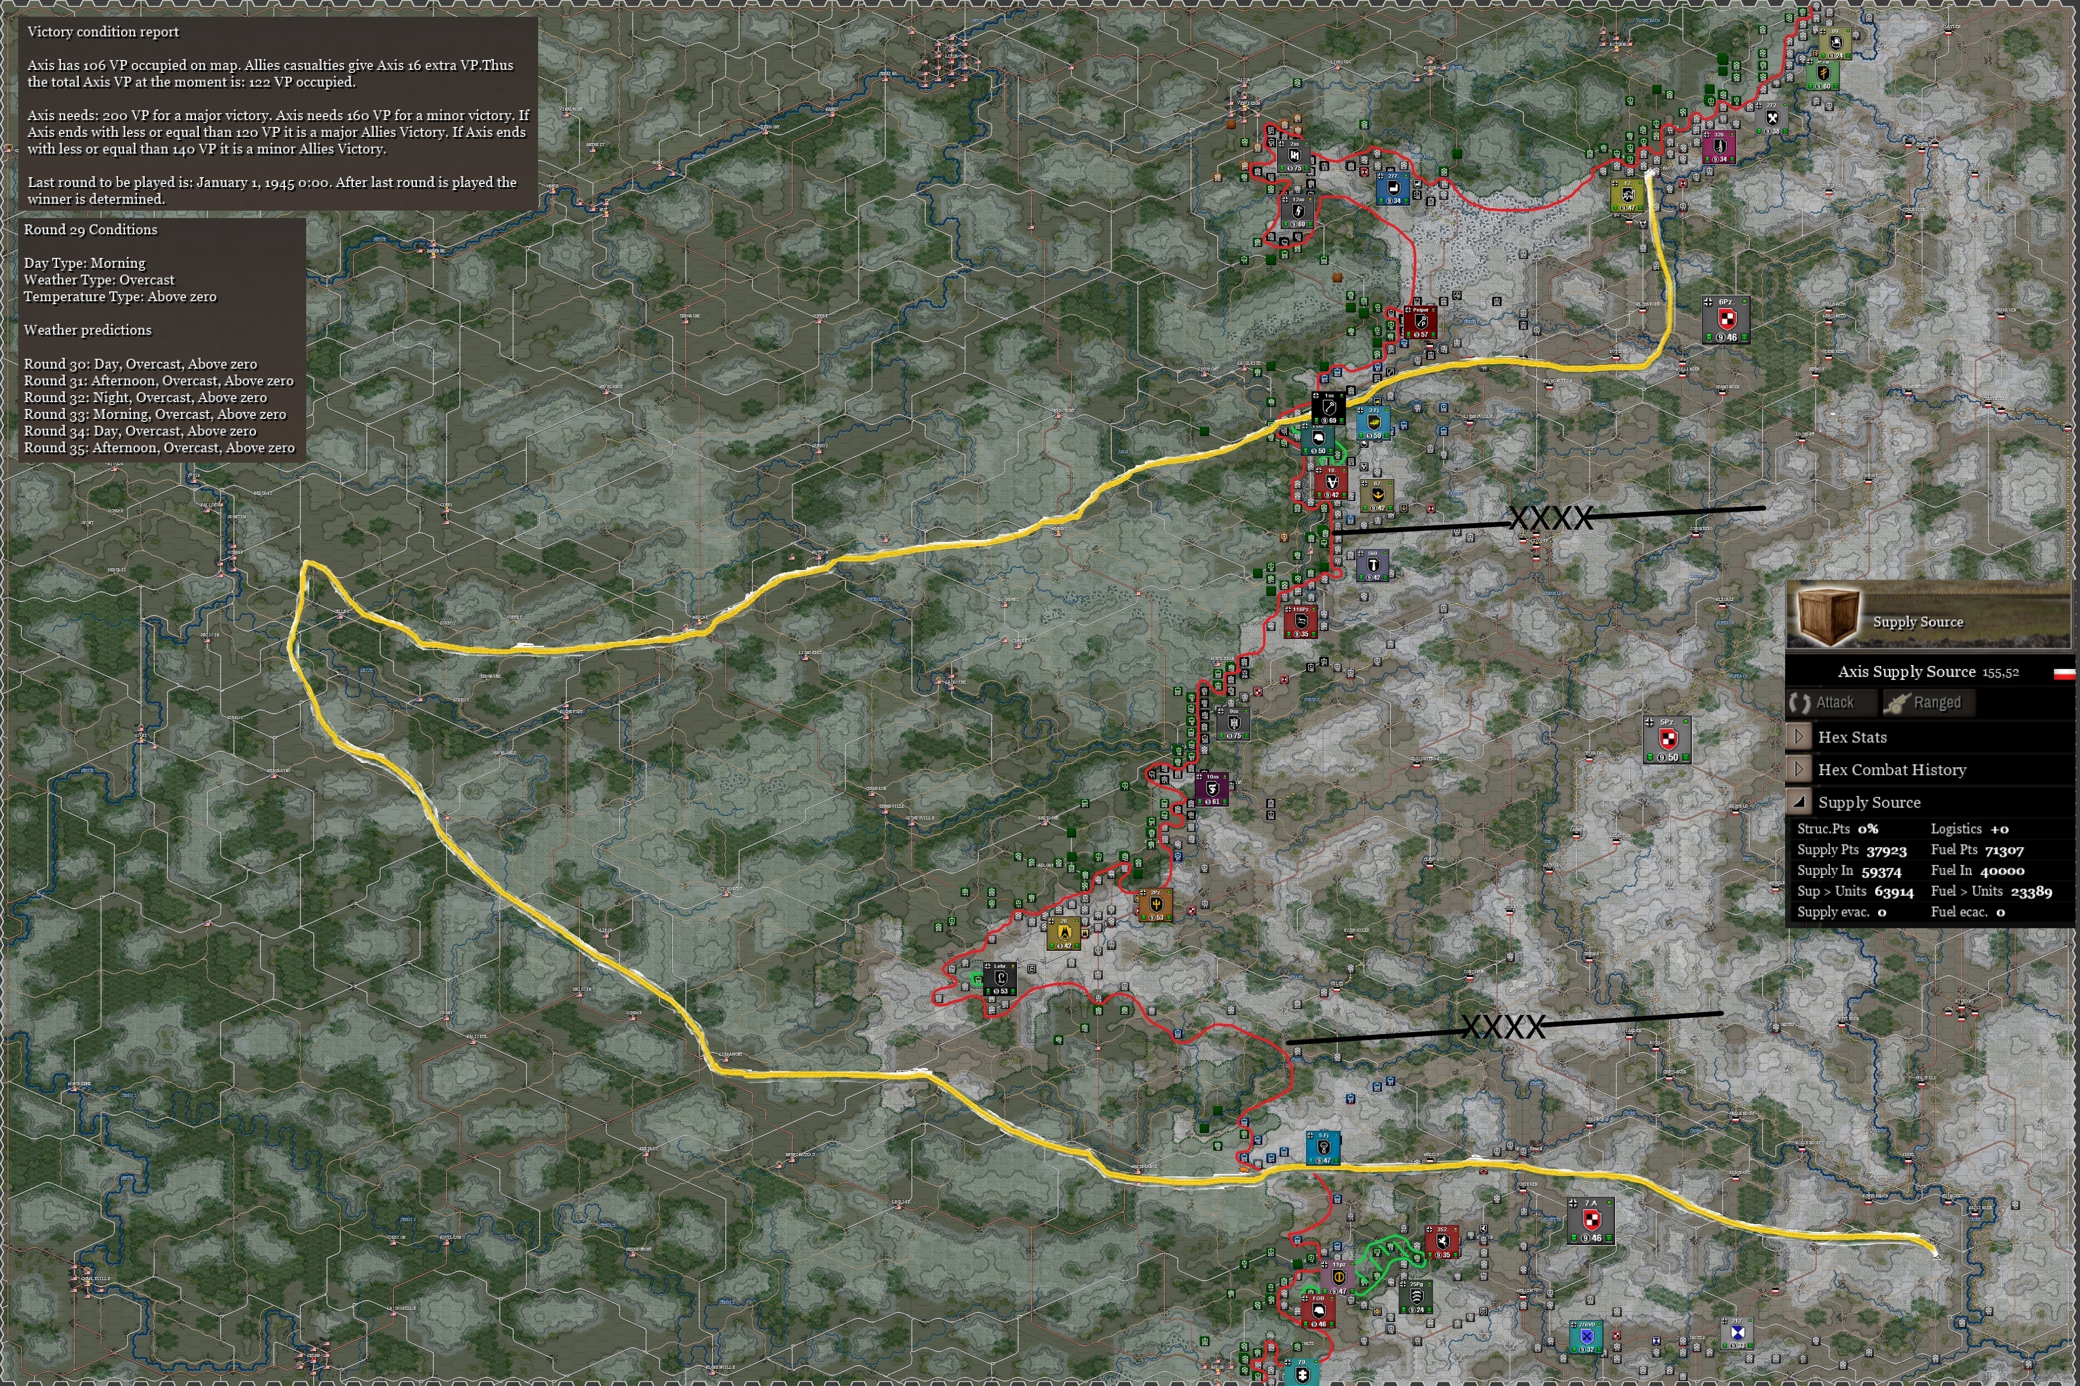Select the 9ss division counter
2080x1386 pixels.
[1232, 723]
